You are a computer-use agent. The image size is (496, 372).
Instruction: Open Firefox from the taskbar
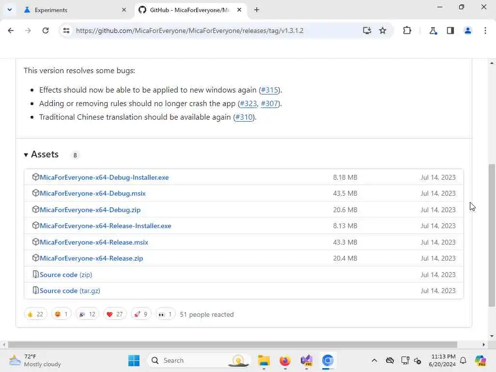click(285, 360)
